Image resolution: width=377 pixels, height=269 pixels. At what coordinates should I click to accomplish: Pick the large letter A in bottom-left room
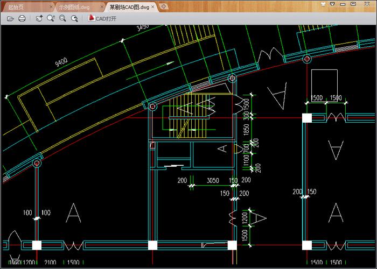73,213
